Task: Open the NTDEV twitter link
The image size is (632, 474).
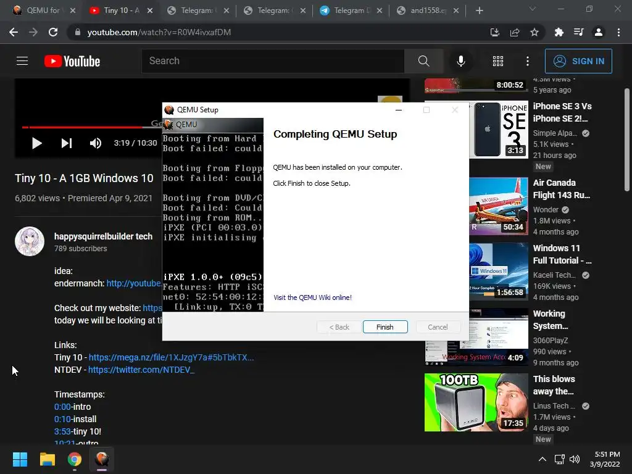Action: click(x=141, y=370)
